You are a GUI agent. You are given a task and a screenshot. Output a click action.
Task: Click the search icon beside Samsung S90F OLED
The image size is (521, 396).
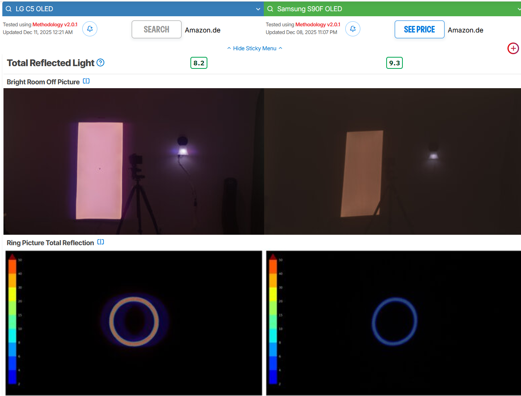coord(270,9)
